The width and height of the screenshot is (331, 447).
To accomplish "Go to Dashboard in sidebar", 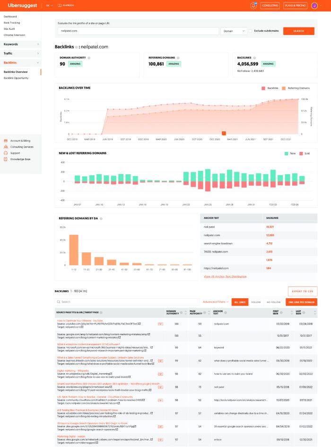I will [10, 17].
